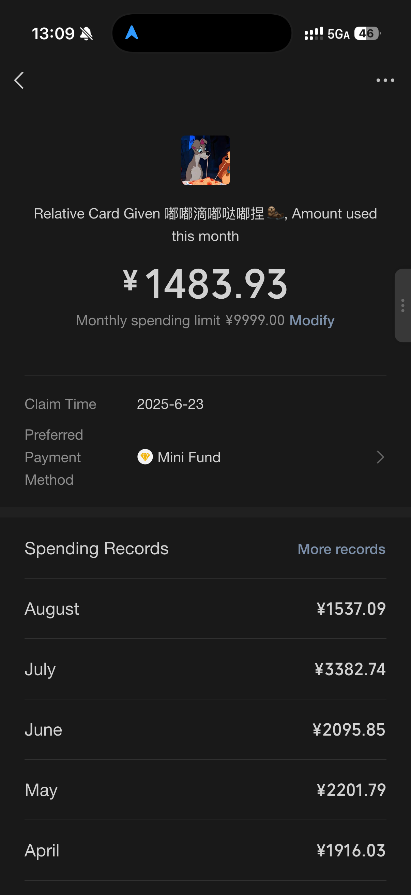This screenshot has width=411, height=895.
Task: Tap the silent mode bell icon
Action: 86,34
